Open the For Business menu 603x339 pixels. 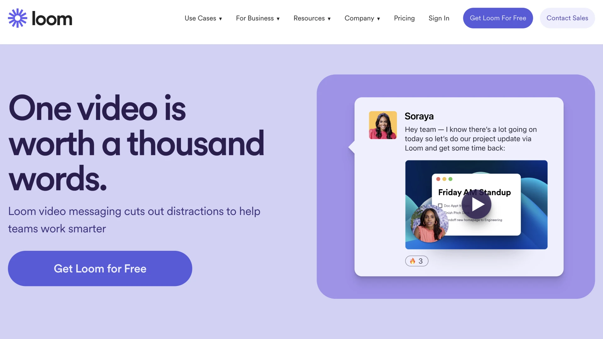[258, 18]
